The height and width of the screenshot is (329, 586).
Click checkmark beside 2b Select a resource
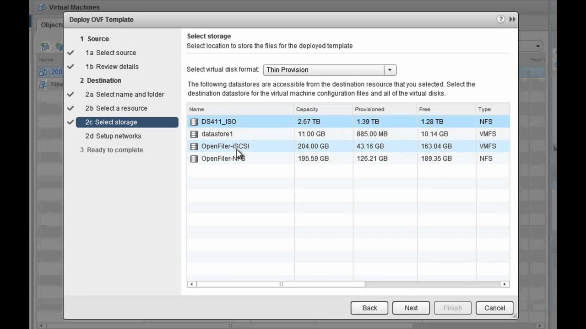(71, 108)
